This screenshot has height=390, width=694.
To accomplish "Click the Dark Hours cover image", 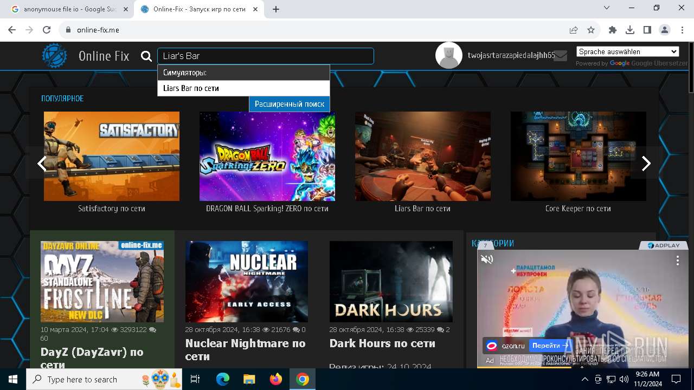I will click(391, 282).
